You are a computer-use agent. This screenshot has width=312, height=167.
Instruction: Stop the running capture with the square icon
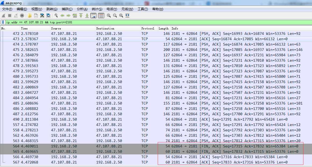coord(10,16)
